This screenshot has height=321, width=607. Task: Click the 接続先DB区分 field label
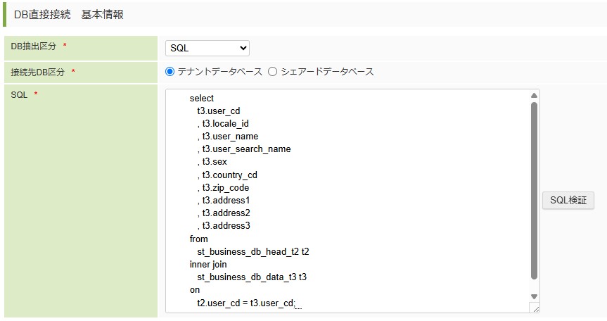(x=37, y=72)
